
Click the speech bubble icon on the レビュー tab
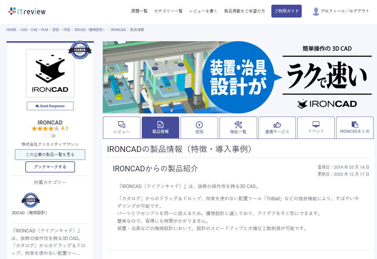[122, 125]
